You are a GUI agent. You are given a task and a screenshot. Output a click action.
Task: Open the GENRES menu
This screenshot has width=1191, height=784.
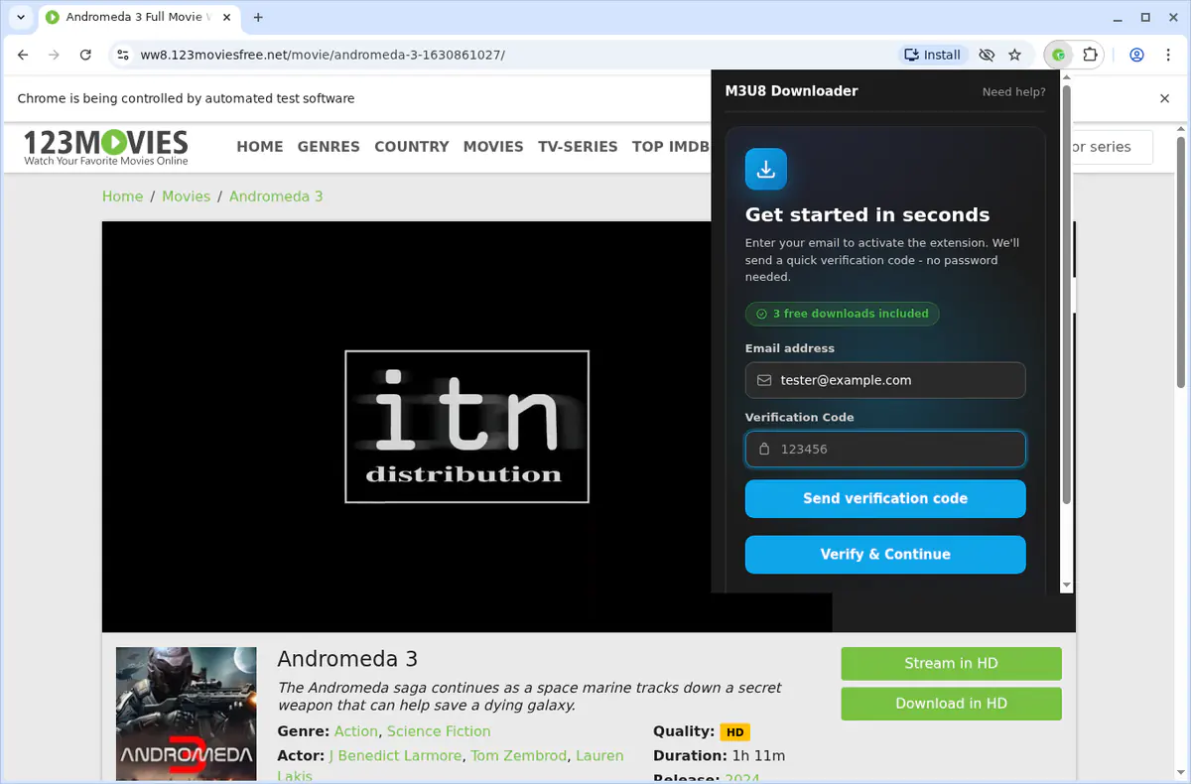tap(329, 147)
